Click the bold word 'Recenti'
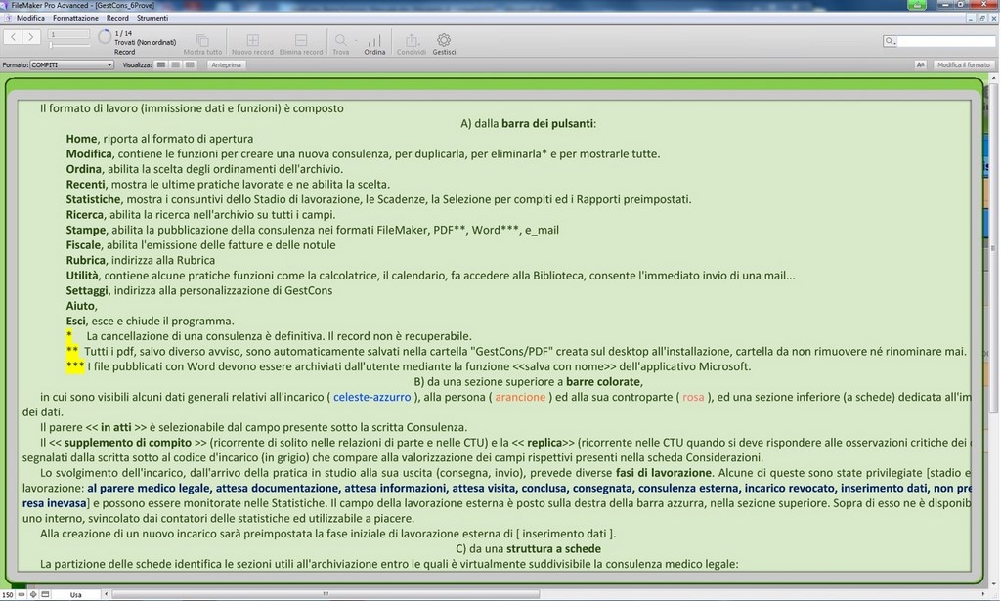This screenshot has height=601, width=1001. 86,185
